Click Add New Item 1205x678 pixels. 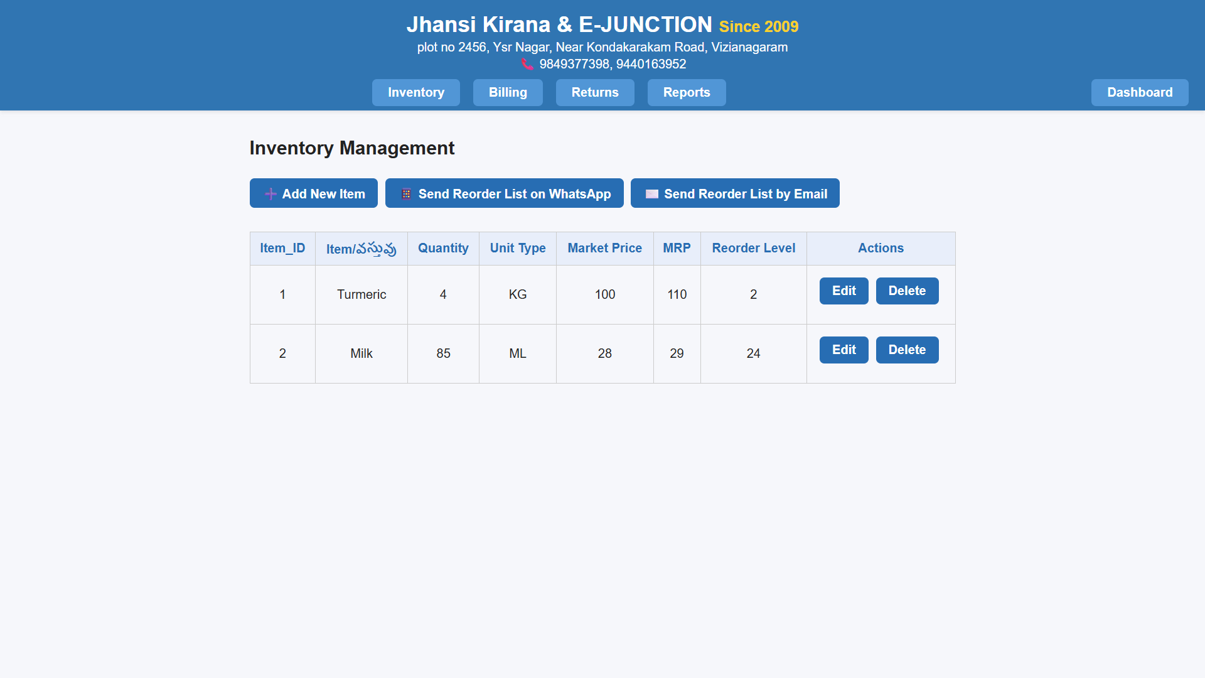pyautogui.click(x=313, y=193)
